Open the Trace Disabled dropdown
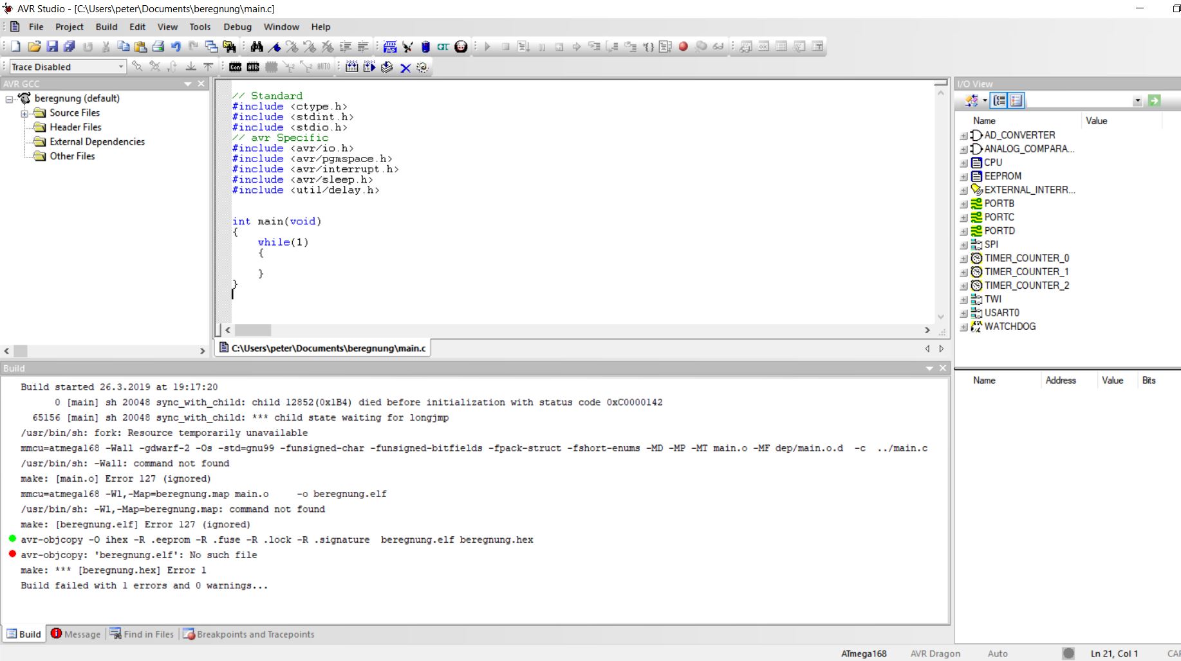Viewport: 1181px width, 661px height. tap(120, 67)
